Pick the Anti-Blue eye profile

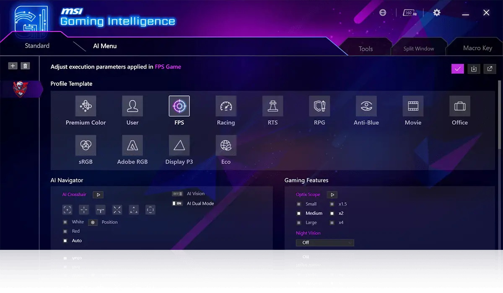coord(366,106)
